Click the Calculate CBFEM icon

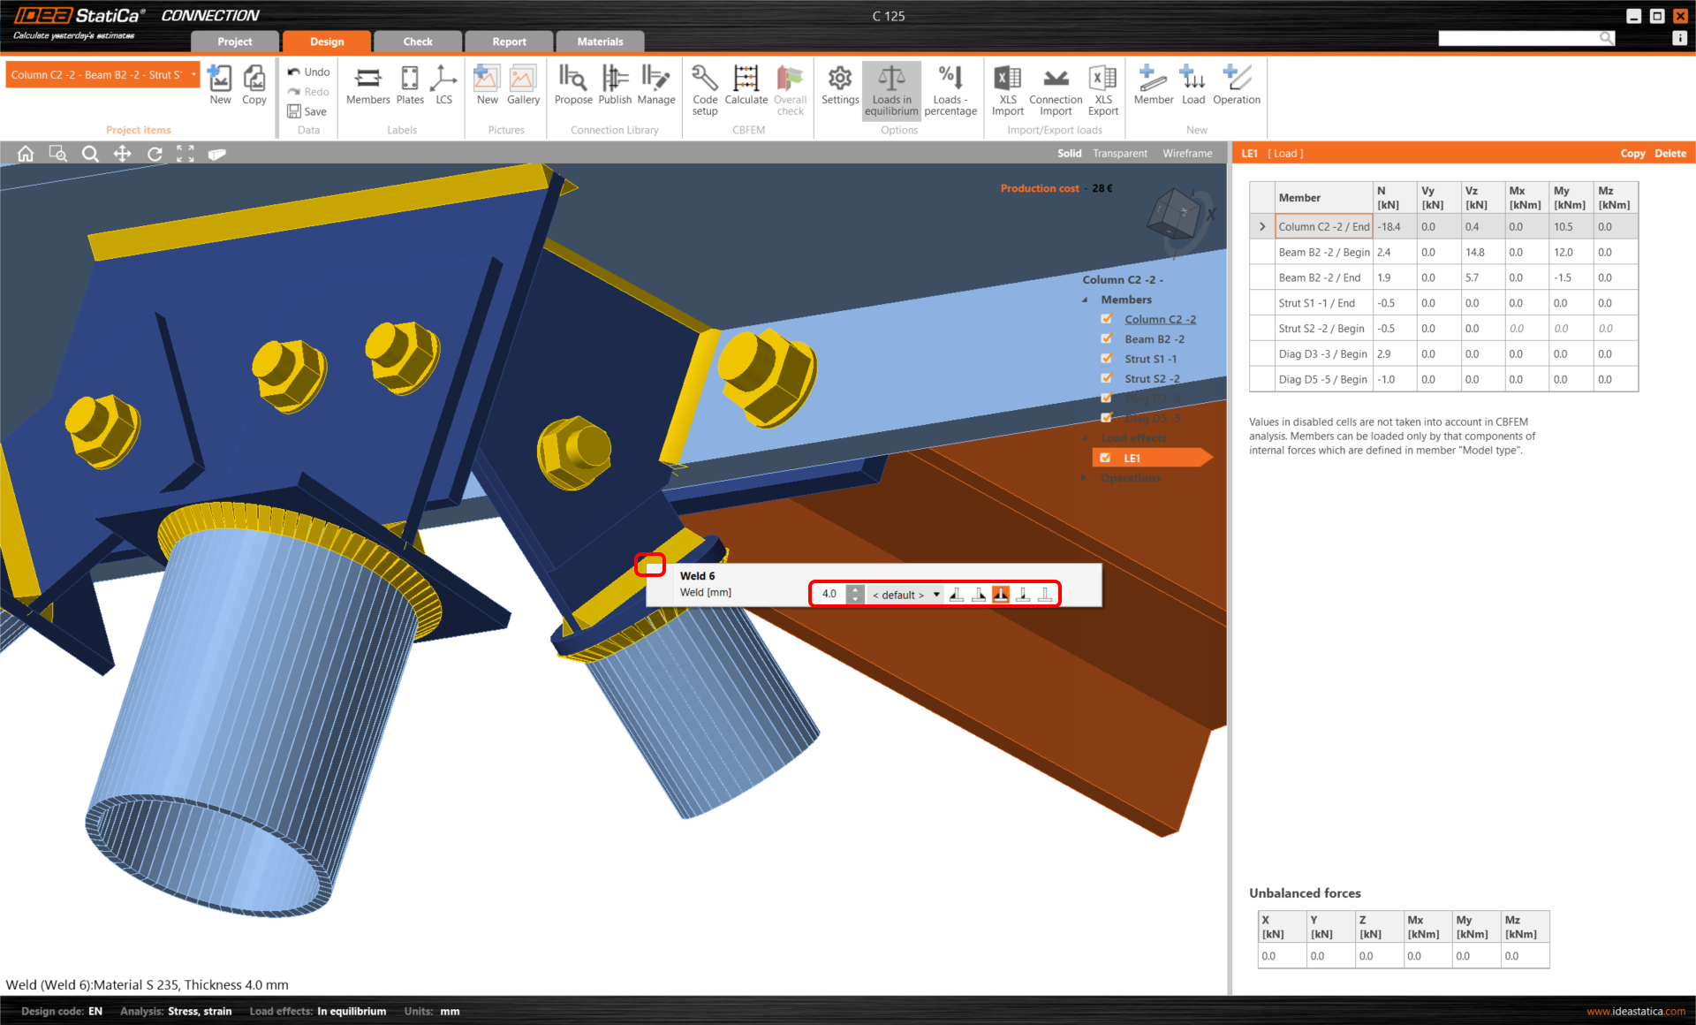click(746, 87)
